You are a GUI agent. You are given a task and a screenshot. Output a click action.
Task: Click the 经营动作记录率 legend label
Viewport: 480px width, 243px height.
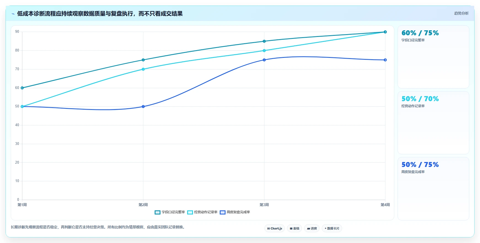click(x=206, y=212)
